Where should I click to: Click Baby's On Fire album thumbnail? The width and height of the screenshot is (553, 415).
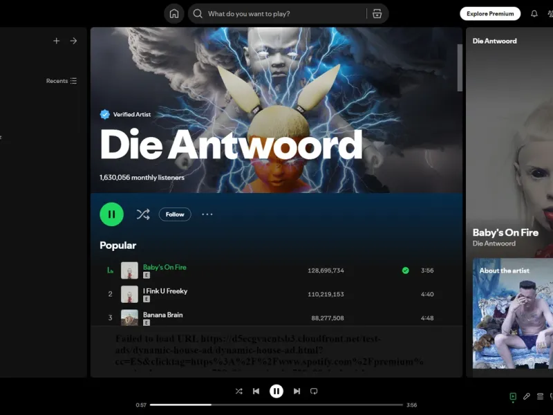coord(129,270)
